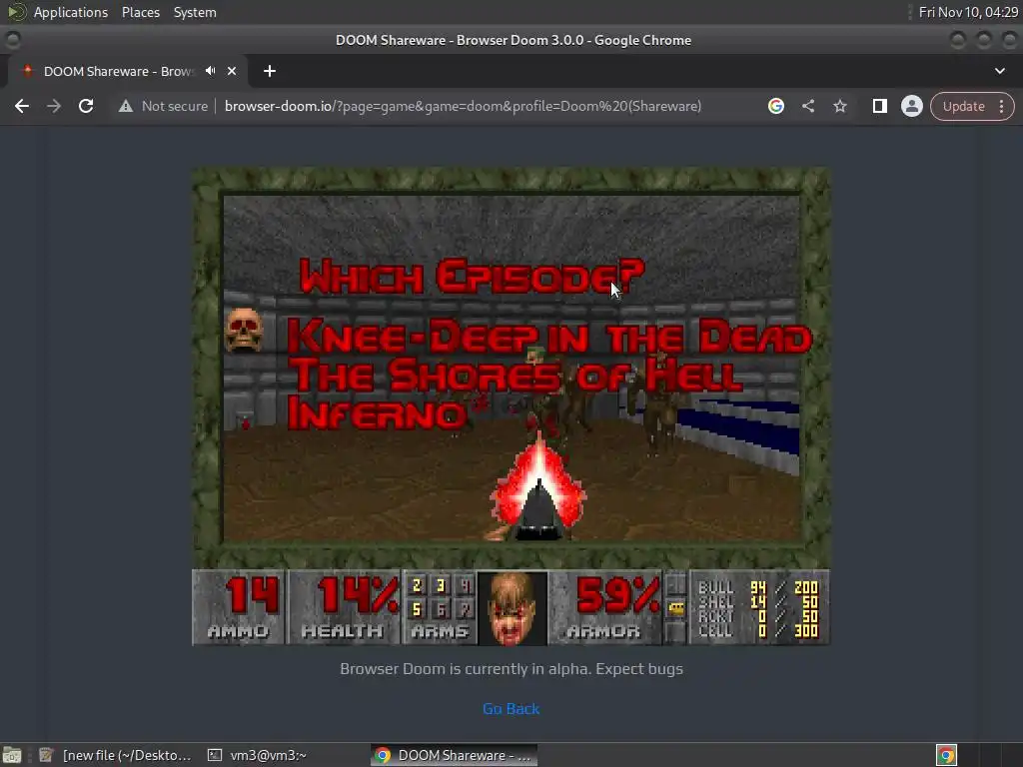Open Chrome three-dot menu
Viewport: 1023px width, 767px height.
[1001, 106]
